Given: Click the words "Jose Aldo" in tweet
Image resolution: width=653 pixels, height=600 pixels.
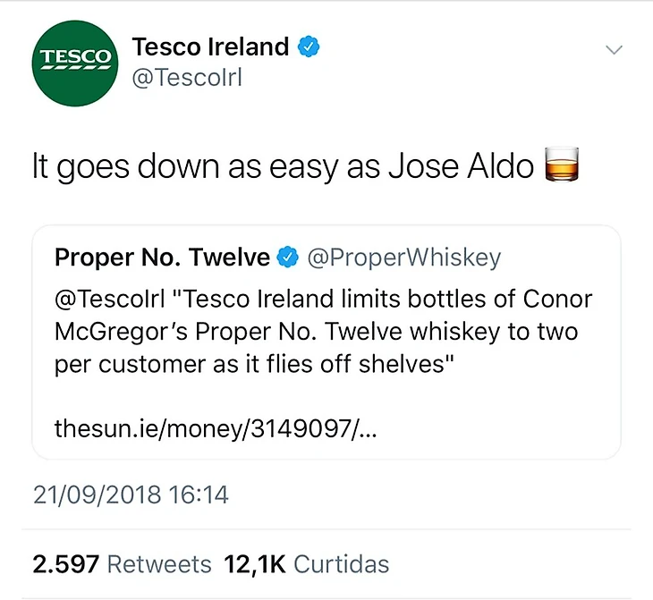Looking at the screenshot, I should pyautogui.click(x=460, y=167).
